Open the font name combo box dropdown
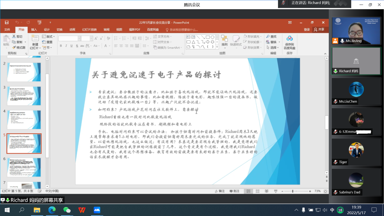 pyautogui.click(x=79, y=38)
